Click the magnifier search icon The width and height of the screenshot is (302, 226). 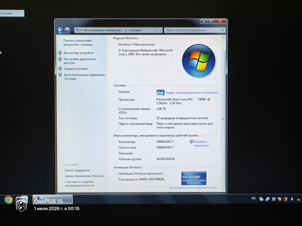[x=222, y=30]
